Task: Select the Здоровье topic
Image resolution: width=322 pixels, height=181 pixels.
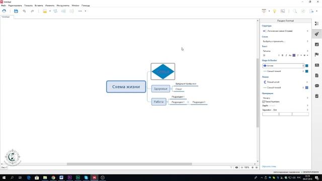Action: [x=160, y=89]
